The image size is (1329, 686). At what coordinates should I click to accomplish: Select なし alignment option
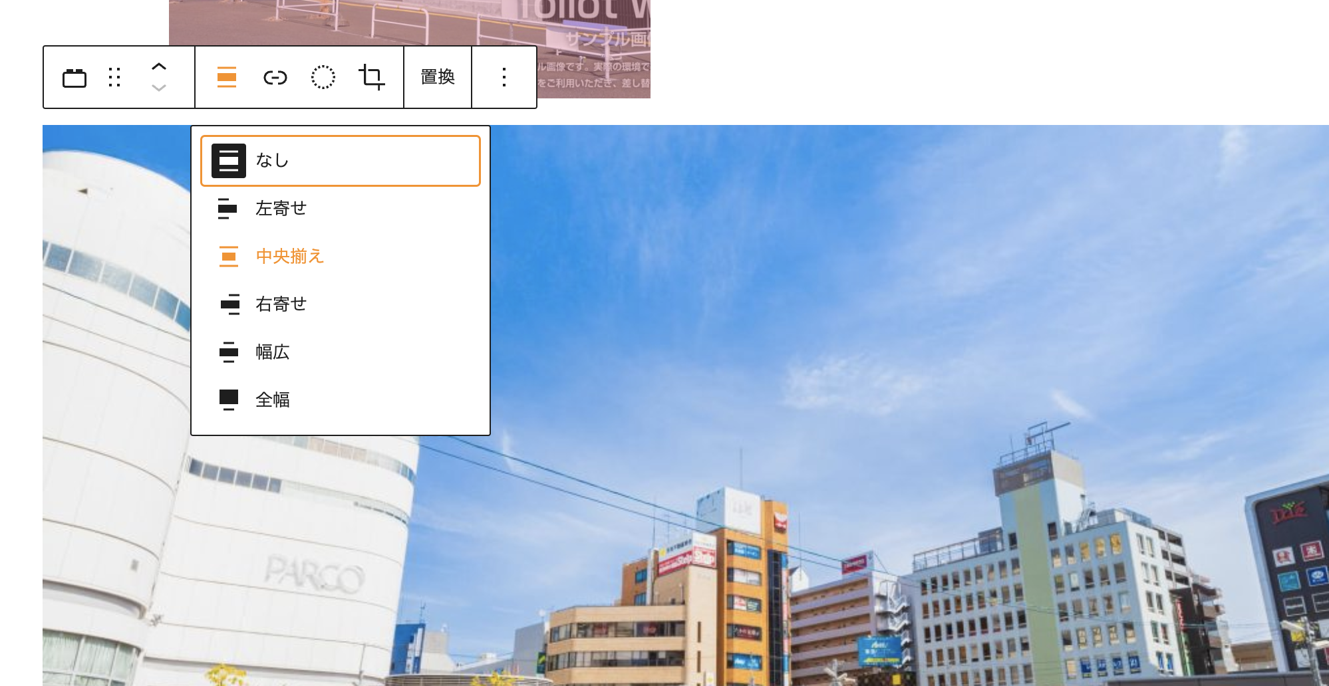point(340,161)
